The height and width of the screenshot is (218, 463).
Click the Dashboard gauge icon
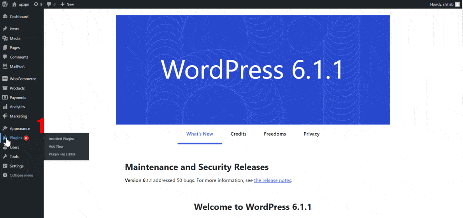5,17
